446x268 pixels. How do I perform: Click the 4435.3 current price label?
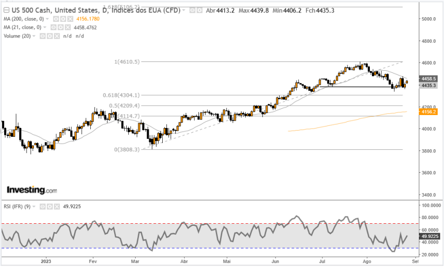pyautogui.click(x=430, y=85)
